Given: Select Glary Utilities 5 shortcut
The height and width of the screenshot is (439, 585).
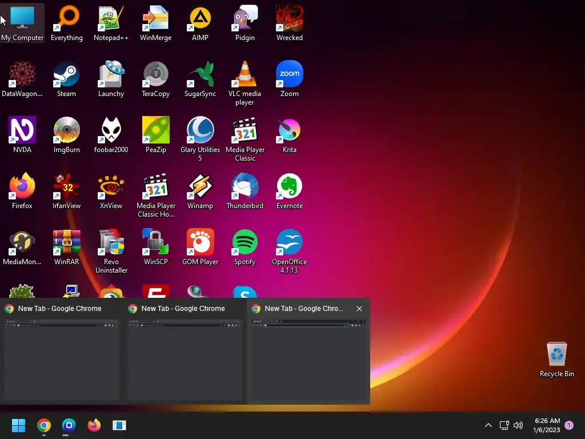Looking at the screenshot, I should click(201, 139).
